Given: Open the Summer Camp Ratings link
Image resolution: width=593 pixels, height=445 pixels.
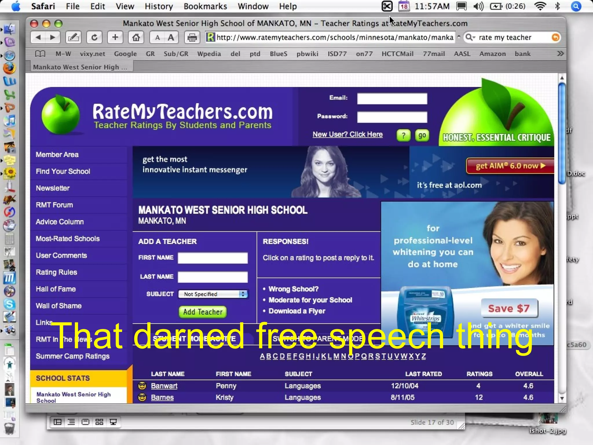Looking at the screenshot, I should coord(72,356).
